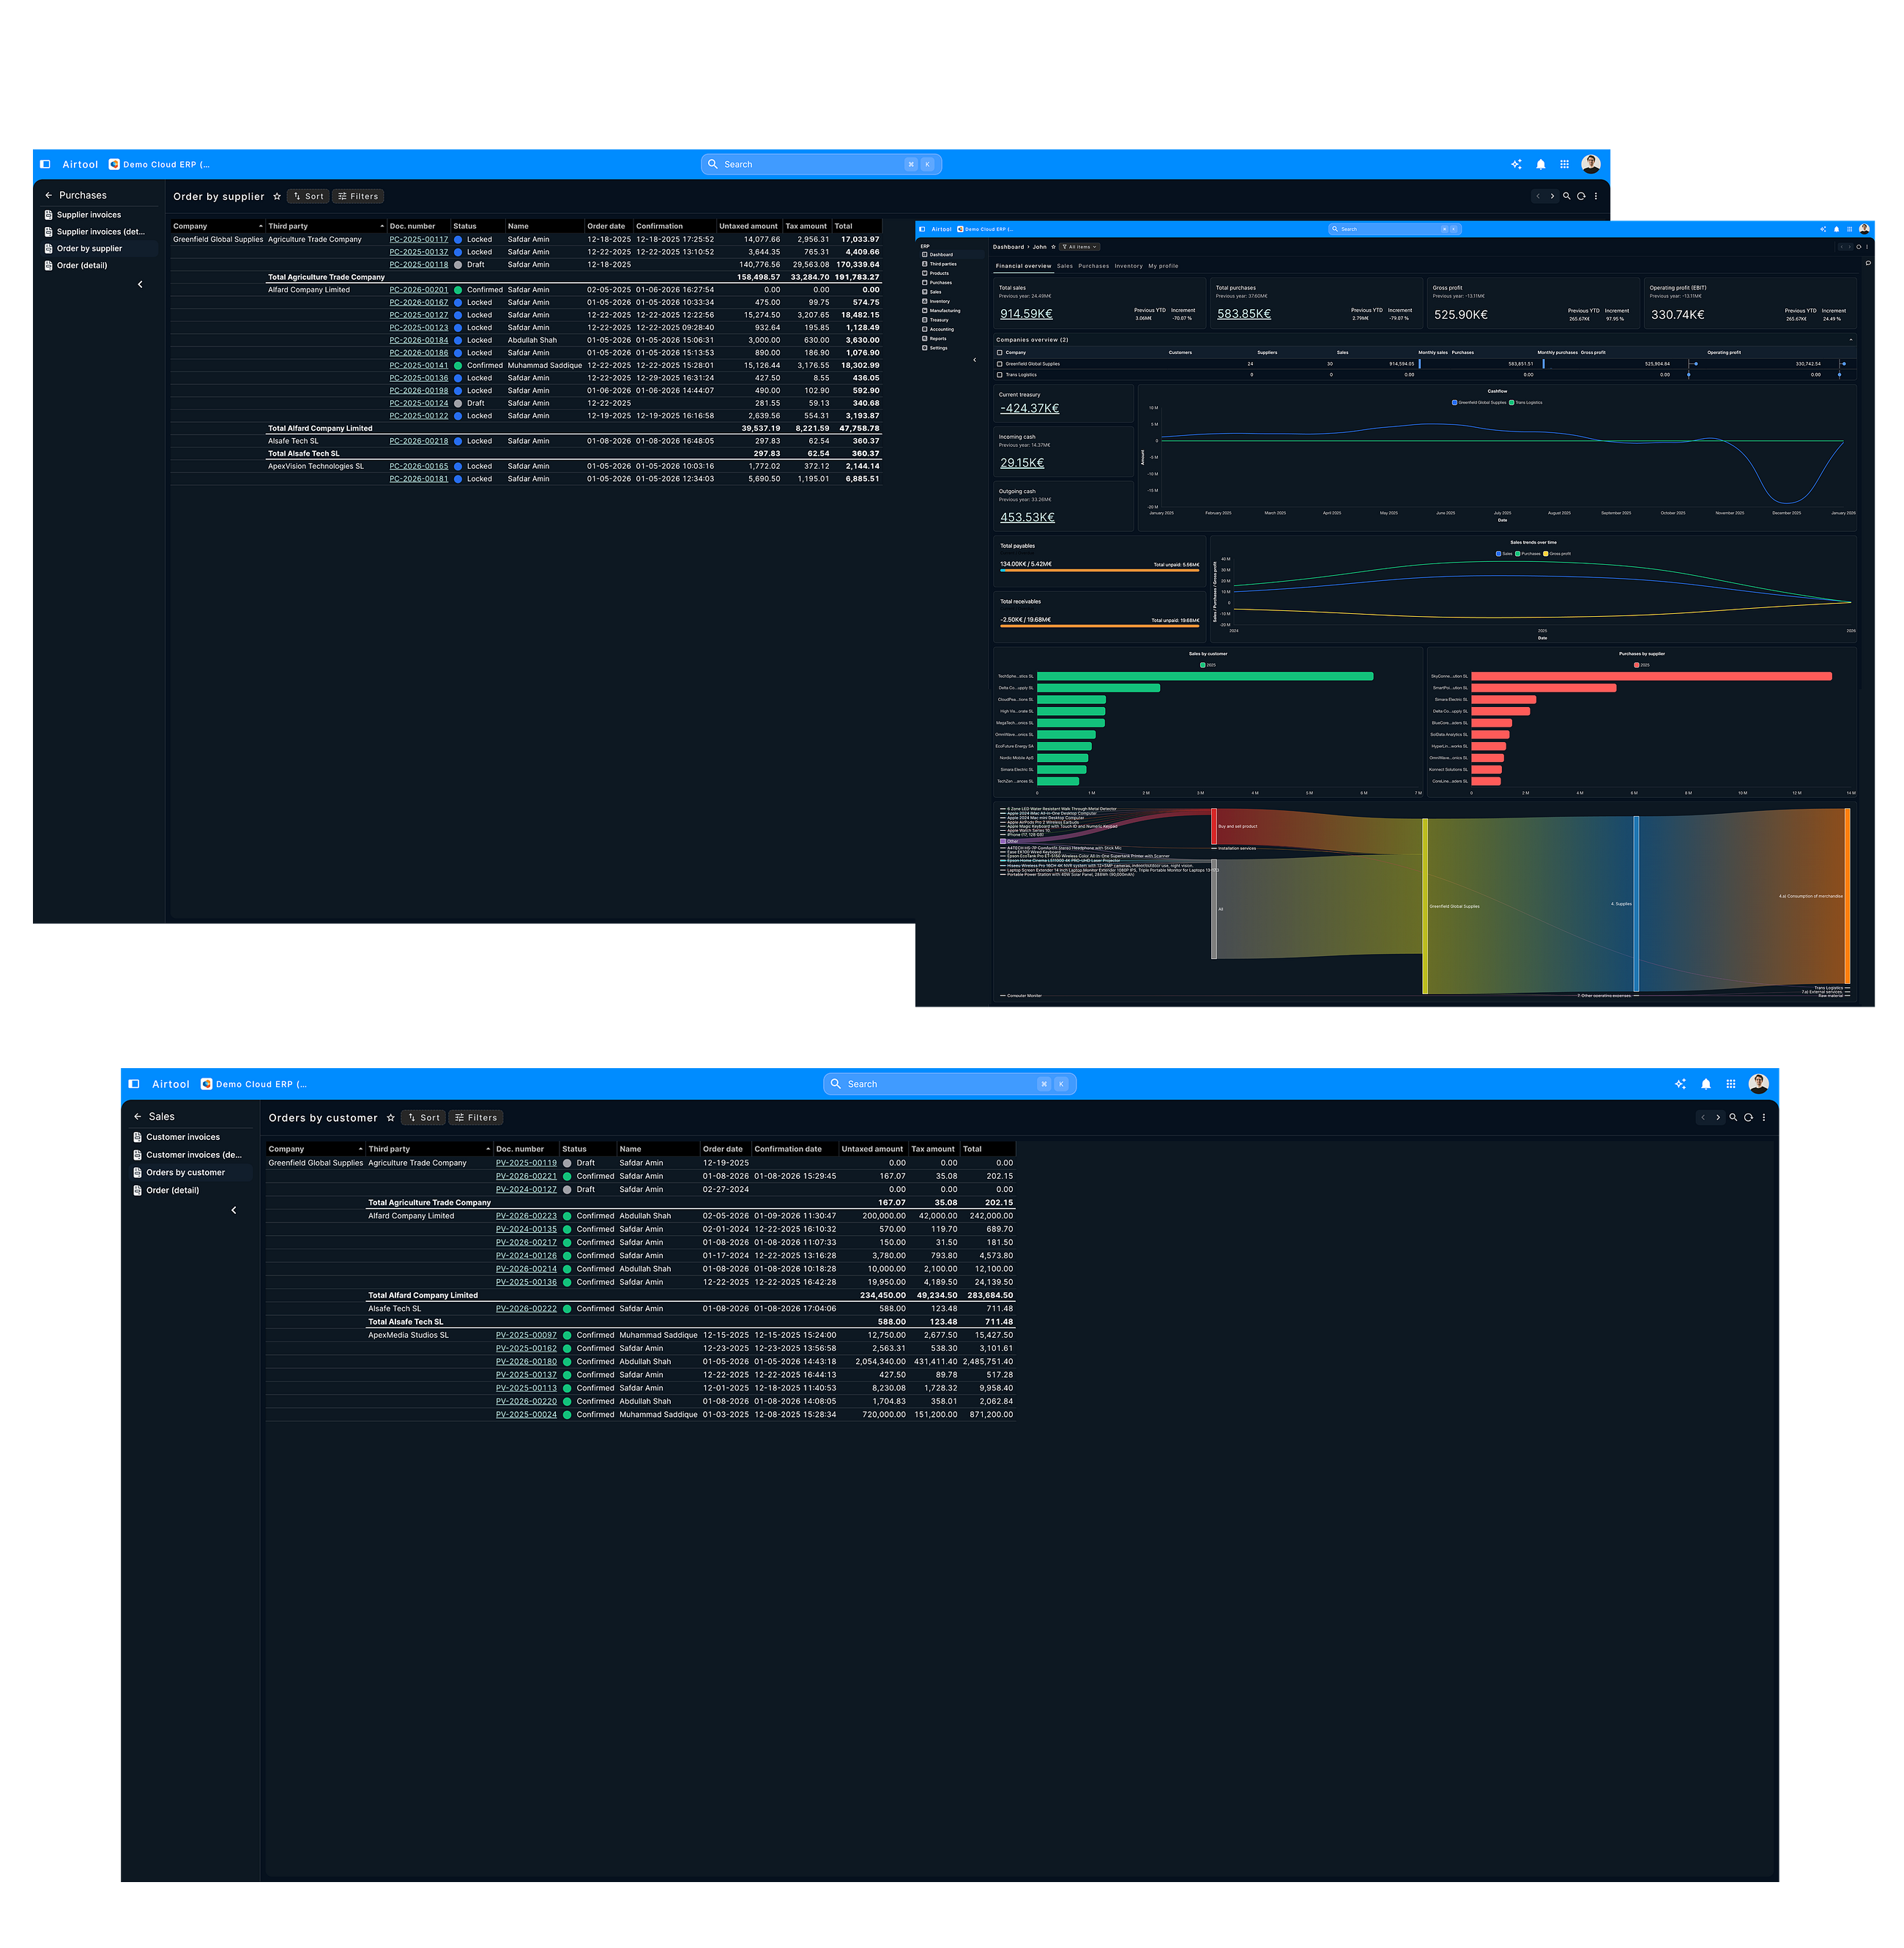Open document link PC-2026-00218
1904x1948 pixels.
coord(419,441)
